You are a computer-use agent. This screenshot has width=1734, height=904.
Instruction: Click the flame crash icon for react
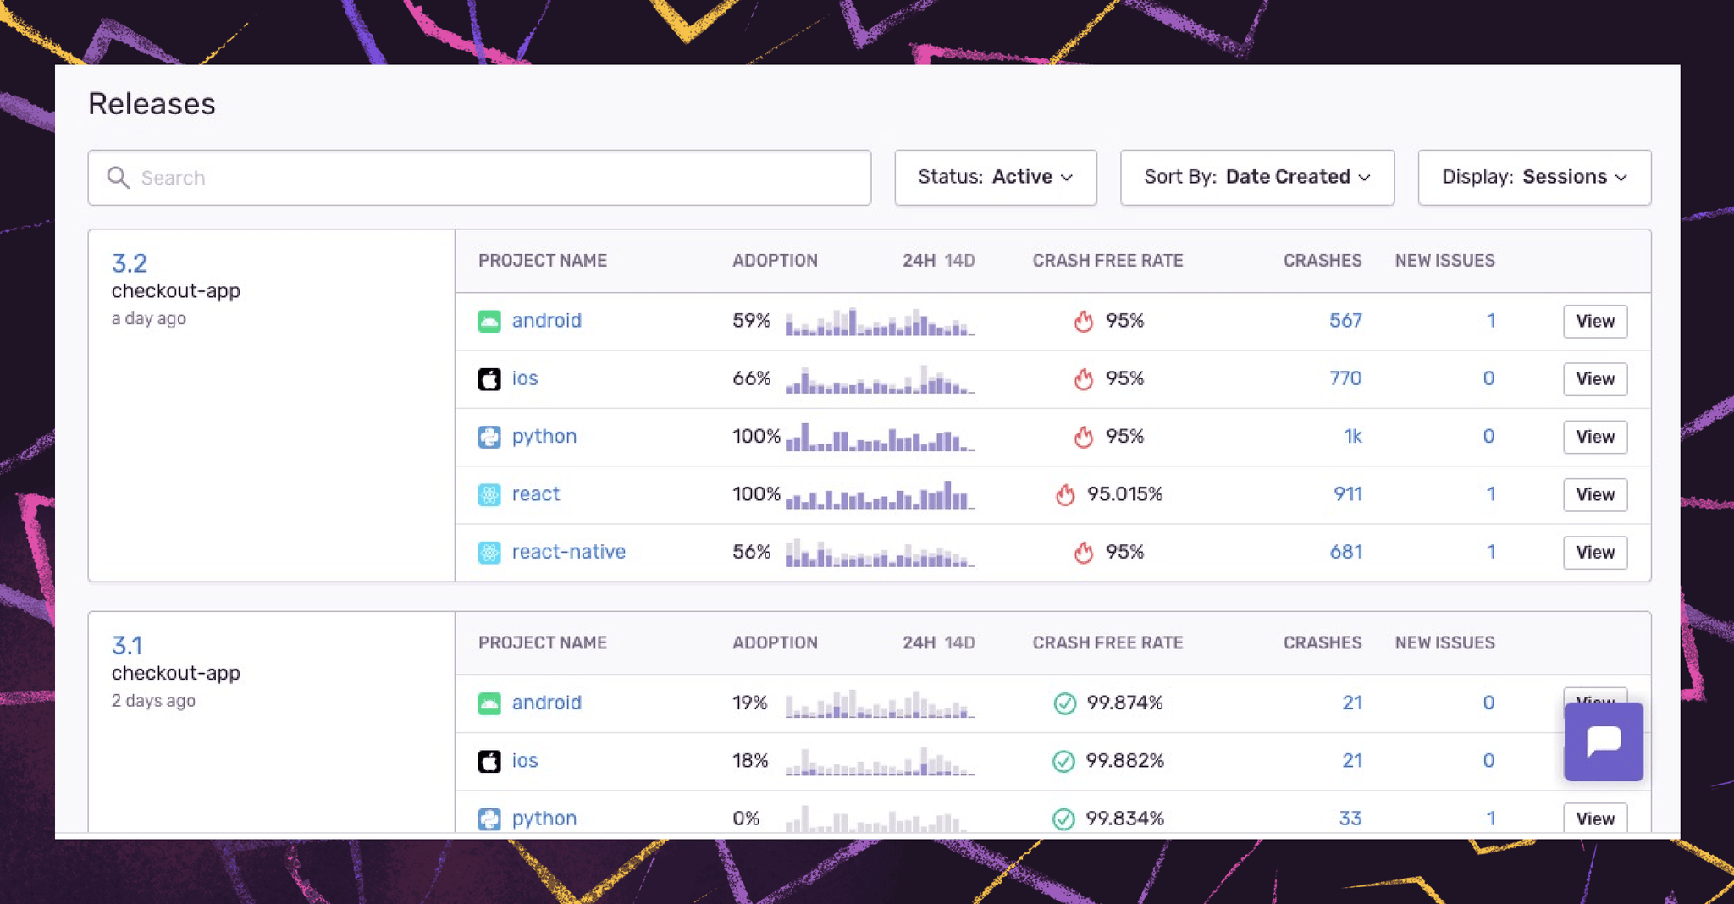coord(1065,494)
